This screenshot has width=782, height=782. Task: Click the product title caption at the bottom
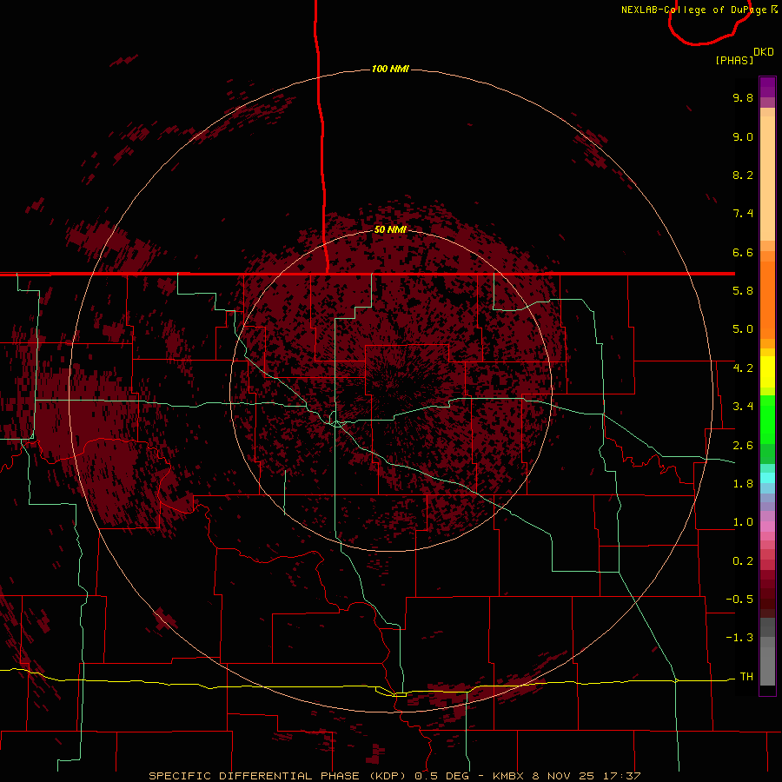pyautogui.click(x=394, y=776)
